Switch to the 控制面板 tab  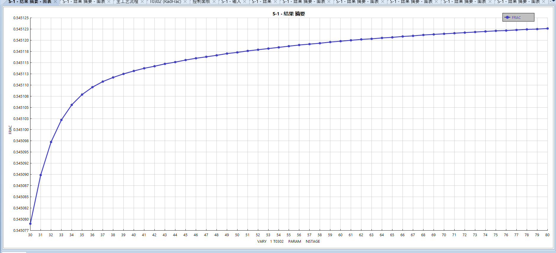pos(201,1)
